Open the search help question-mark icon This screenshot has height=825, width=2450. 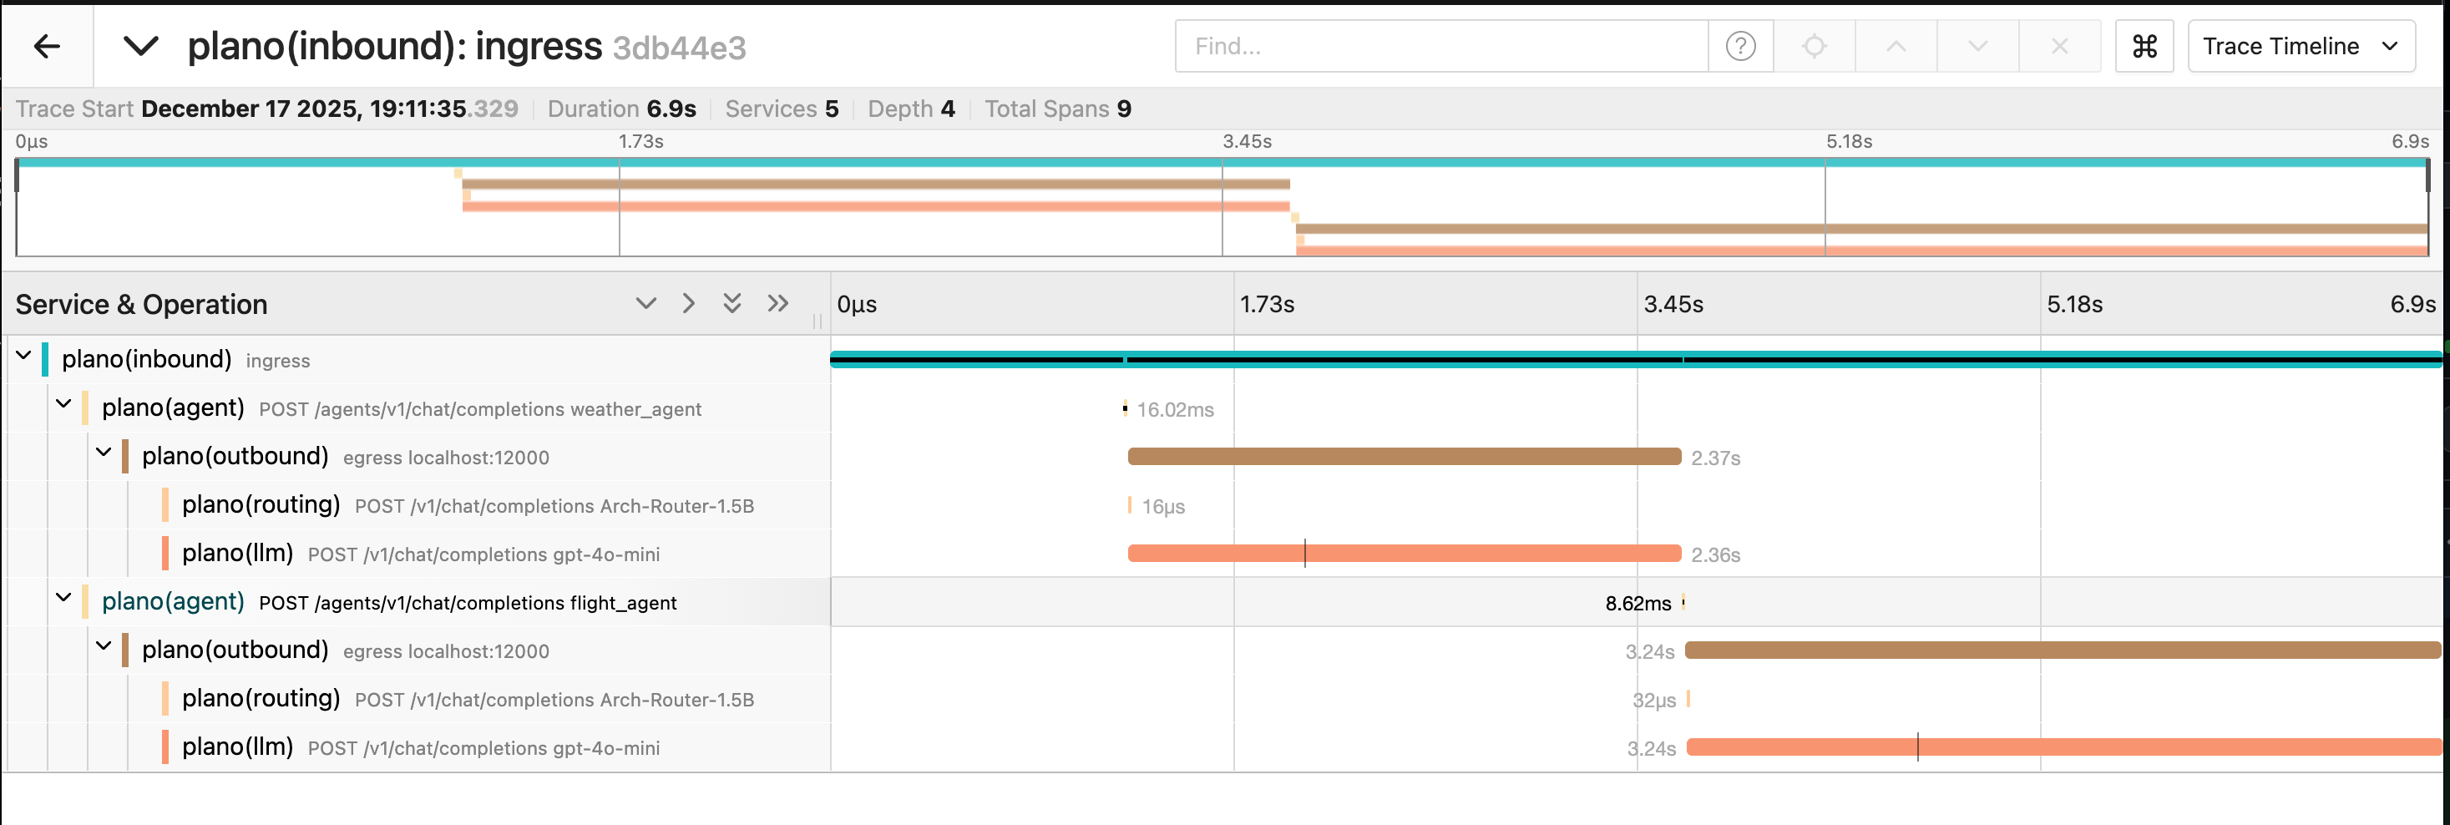tap(1739, 46)
